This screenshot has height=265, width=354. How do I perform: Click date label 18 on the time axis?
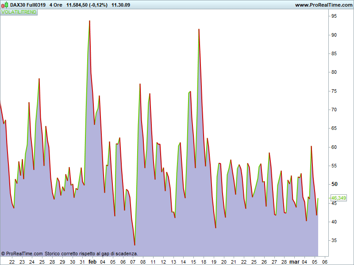tap(204, 262)
